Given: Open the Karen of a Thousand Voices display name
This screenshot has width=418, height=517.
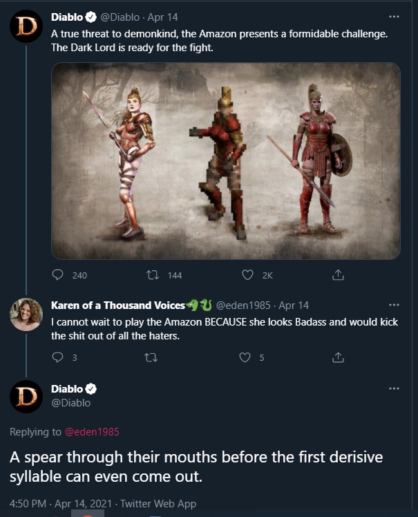Looking at the screenshot, I should pos(117,305).
